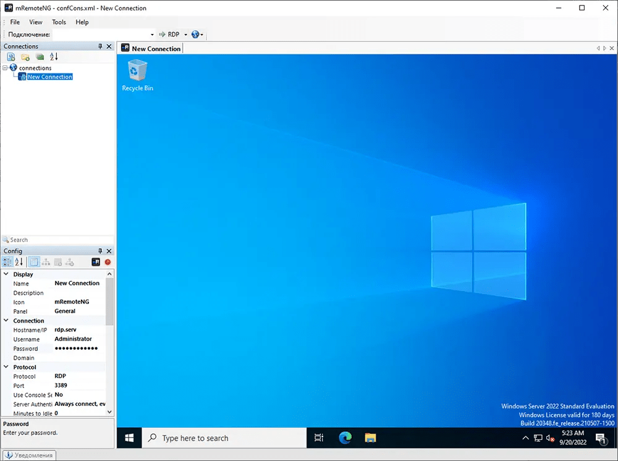
Task: Click the mRemoteNG icon button in Config toolbar
Action: (x=96, y=262)
